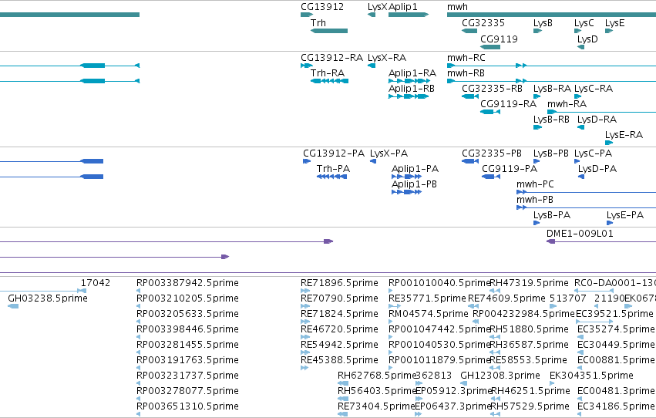Select EST RP001010040.5prime
The image size is (656, 418).
pyautogui.click(x=439, y=283)
